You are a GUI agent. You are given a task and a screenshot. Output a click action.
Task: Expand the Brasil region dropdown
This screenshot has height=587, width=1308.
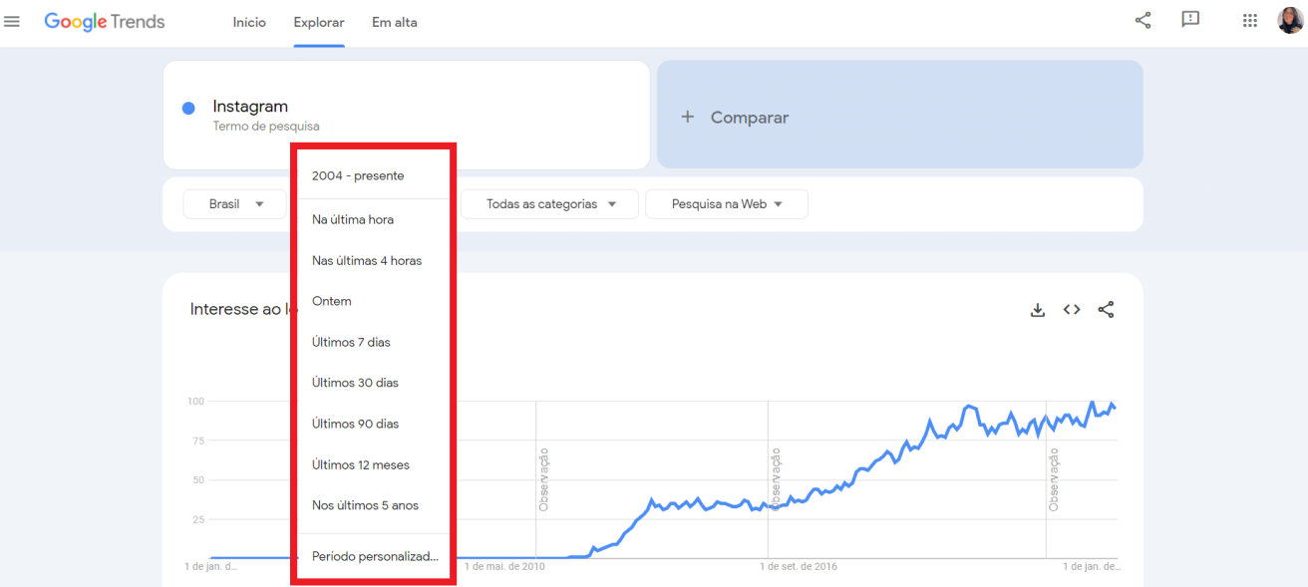click(x=234, y=204)
